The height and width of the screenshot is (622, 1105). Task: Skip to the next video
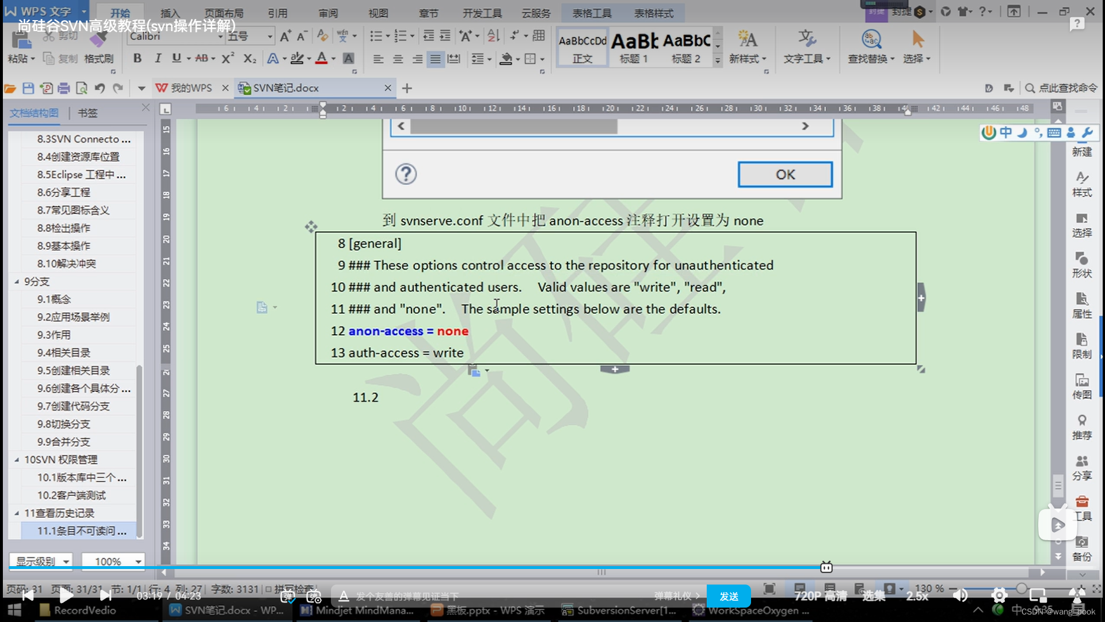105,596
